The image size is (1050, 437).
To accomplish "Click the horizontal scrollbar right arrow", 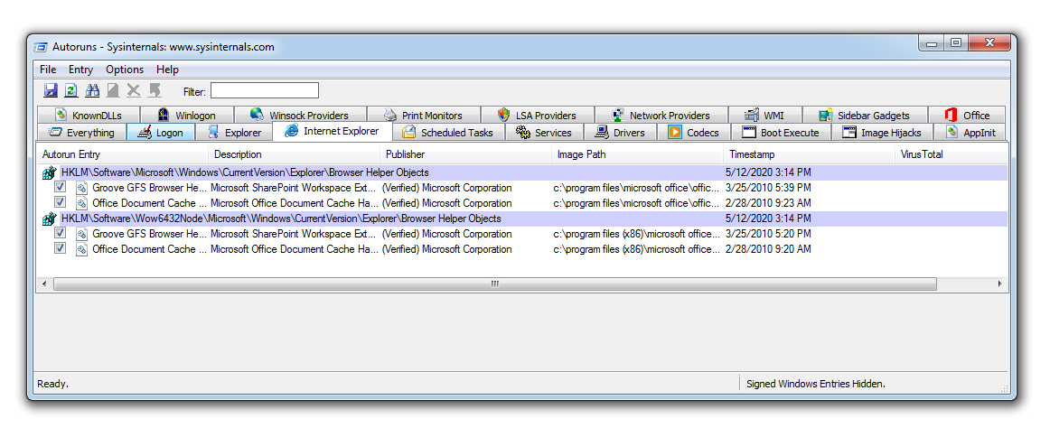I will point(999,284).
